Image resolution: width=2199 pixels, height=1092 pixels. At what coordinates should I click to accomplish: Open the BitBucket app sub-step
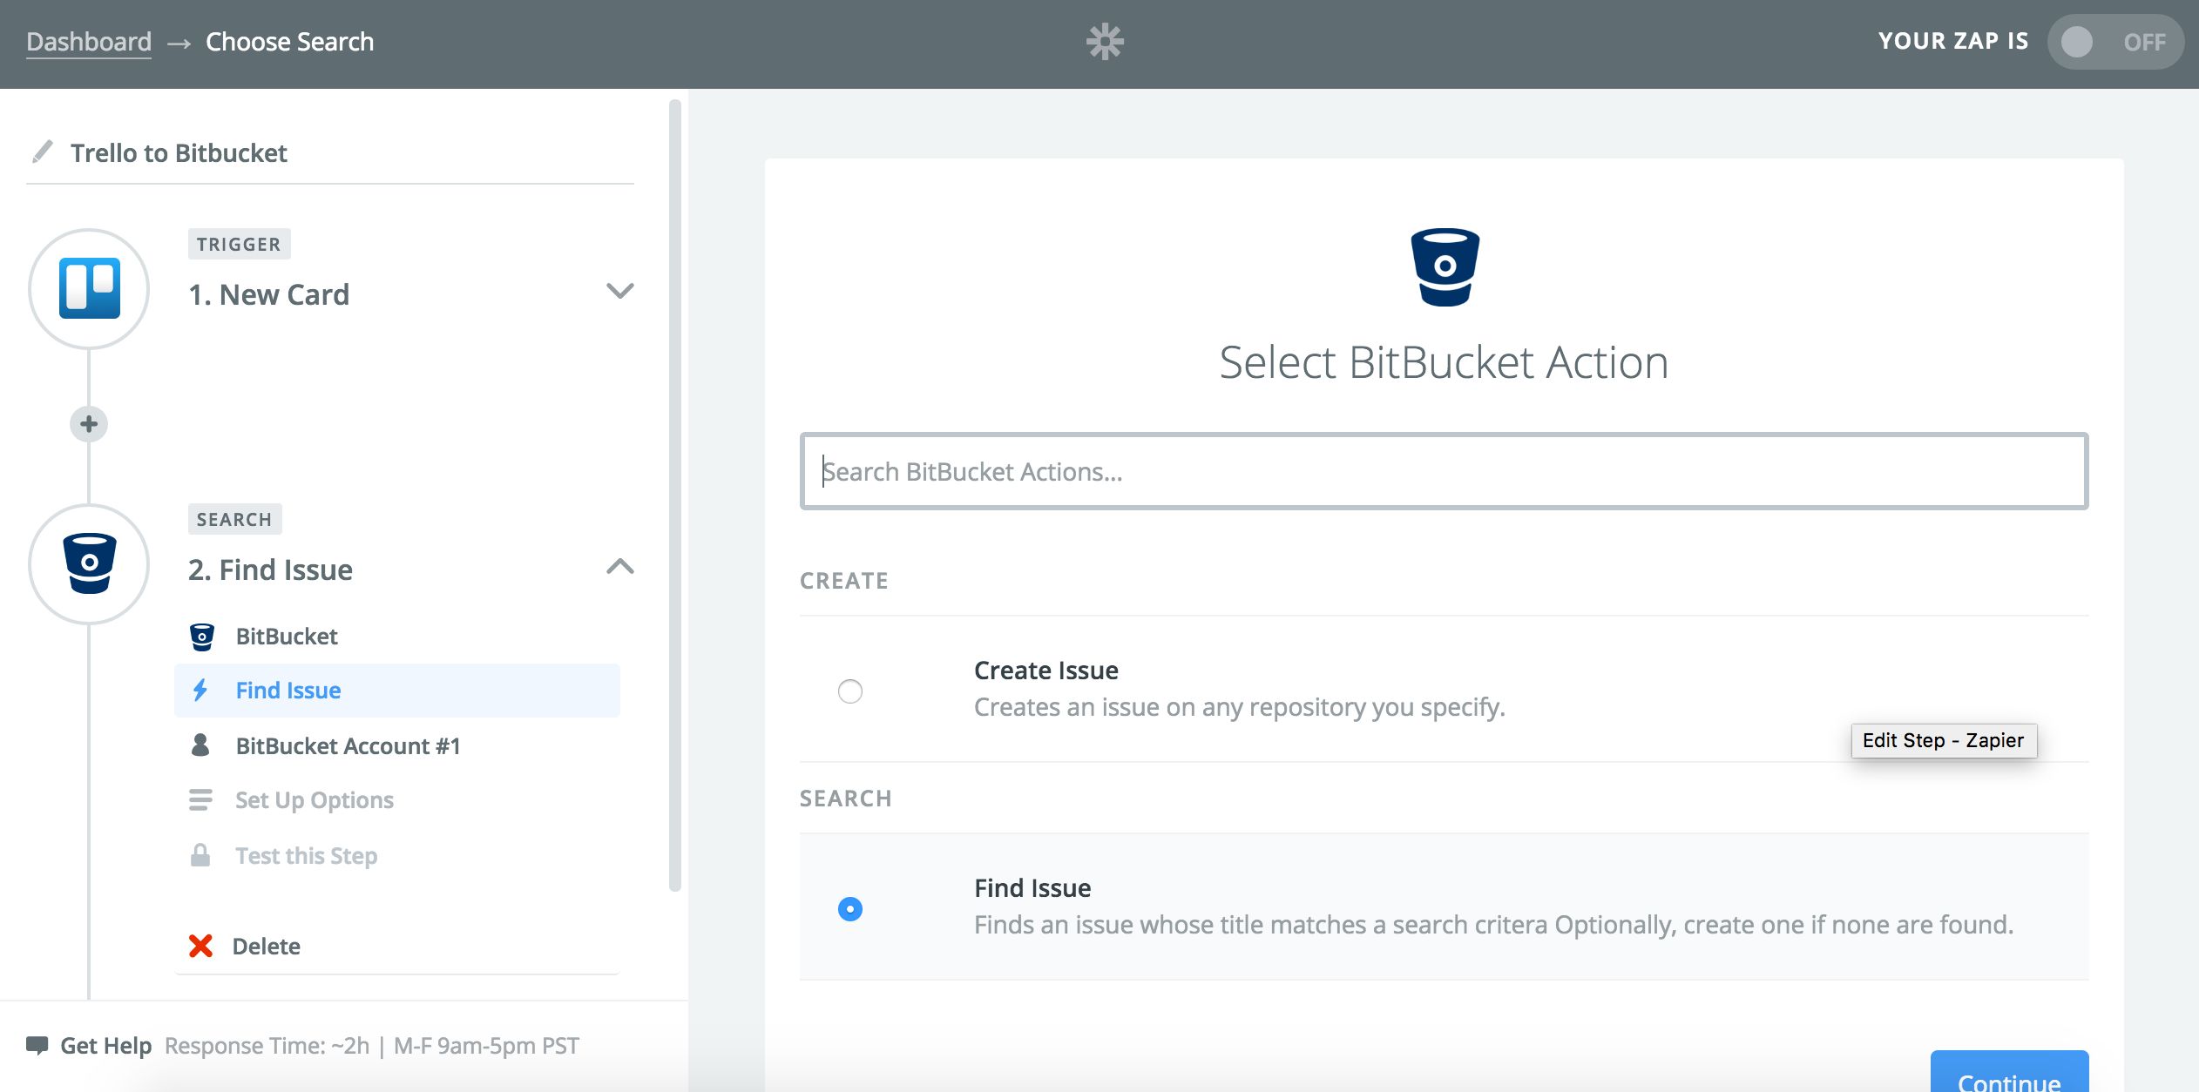pyautogui.click(x=287, y=637)
